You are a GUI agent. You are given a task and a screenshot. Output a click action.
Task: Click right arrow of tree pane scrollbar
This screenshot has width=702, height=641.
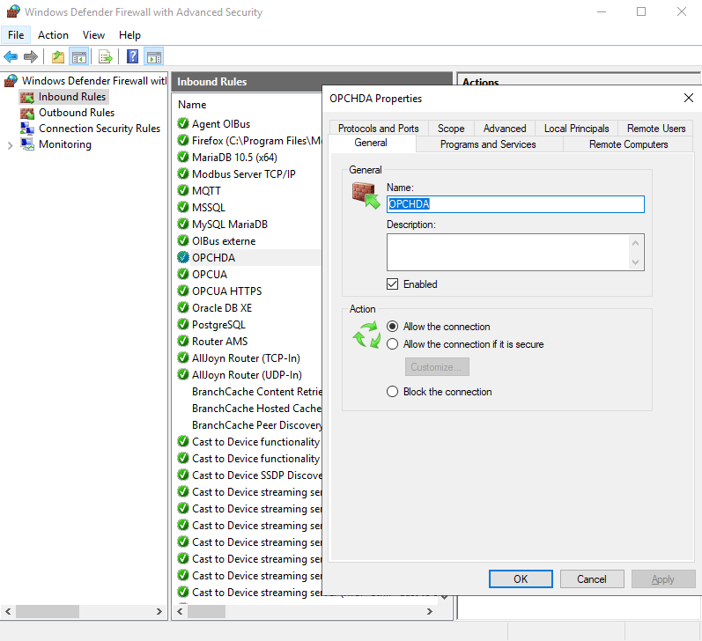(x=159, y=611)
